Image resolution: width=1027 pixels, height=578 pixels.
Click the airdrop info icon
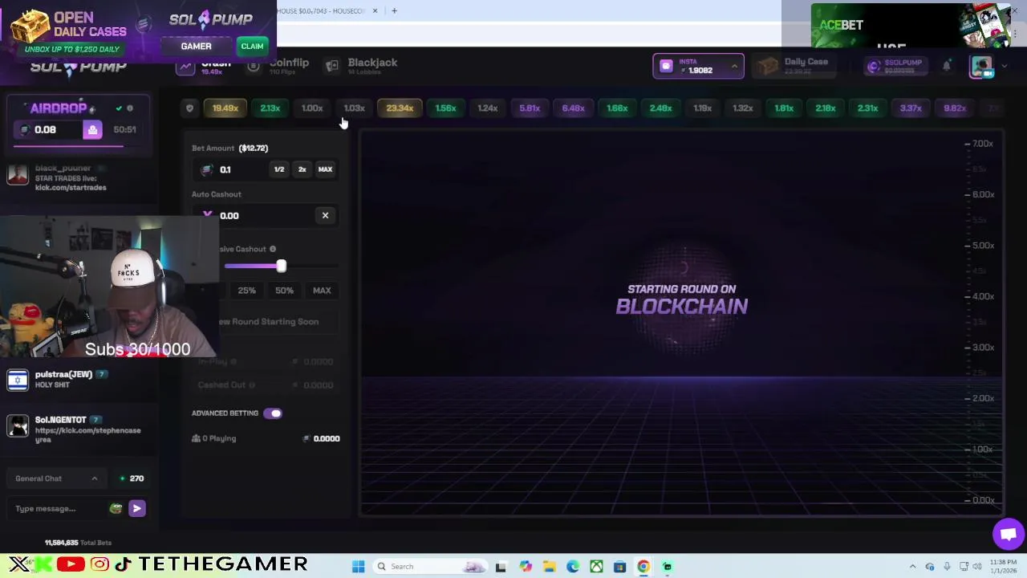pos(130,108)
